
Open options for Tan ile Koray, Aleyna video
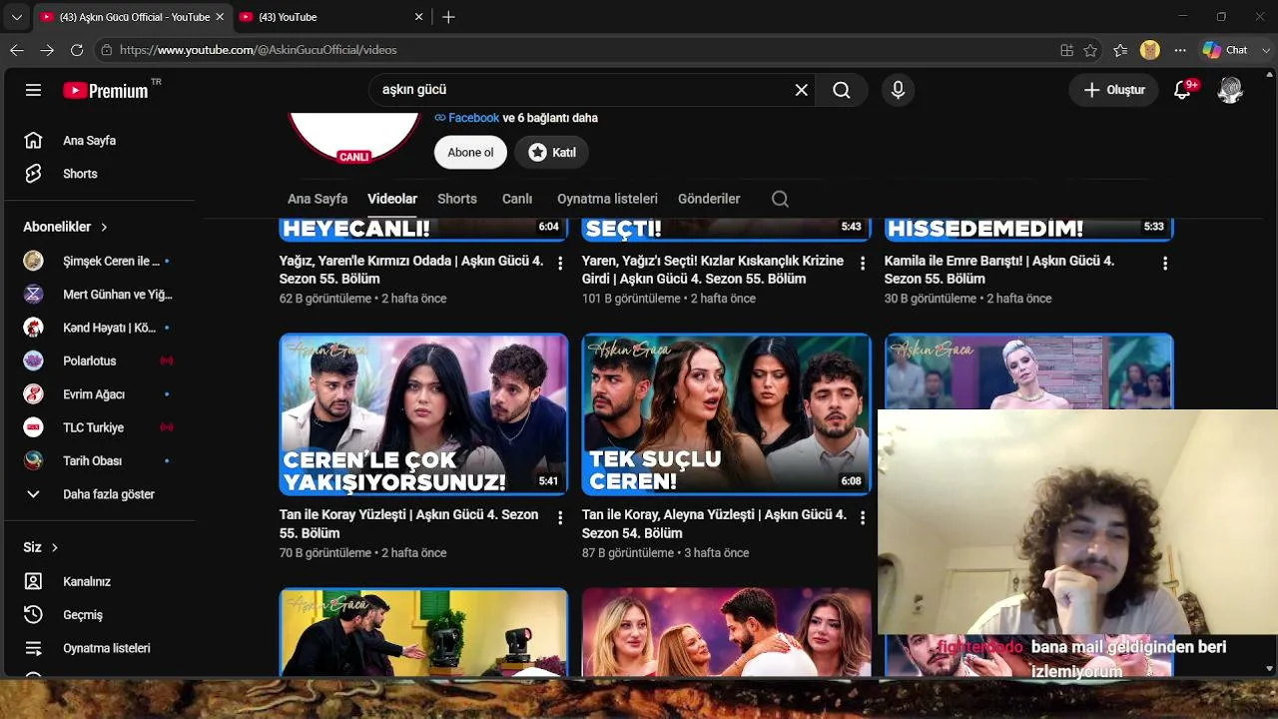(863, 517)
